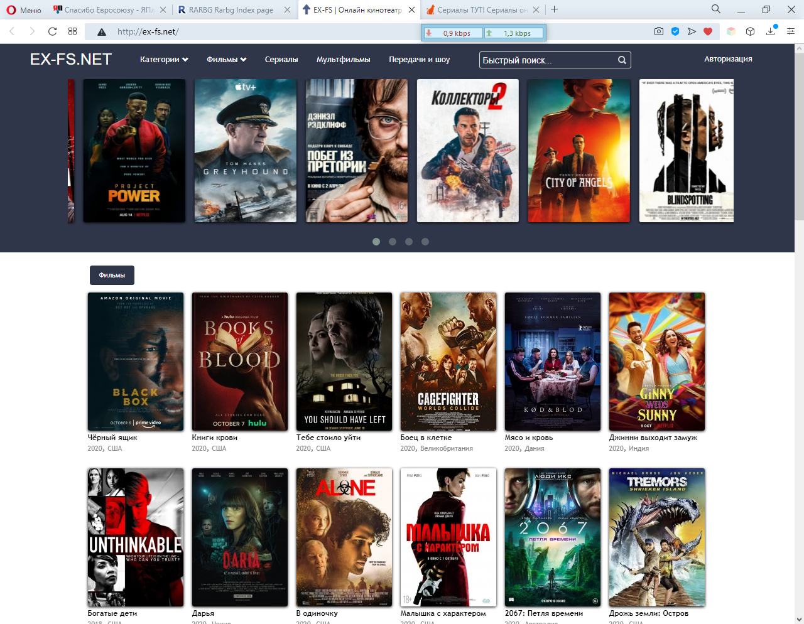
Task: Open the Kød & Blod movie poster
Action: click(553, 362)
